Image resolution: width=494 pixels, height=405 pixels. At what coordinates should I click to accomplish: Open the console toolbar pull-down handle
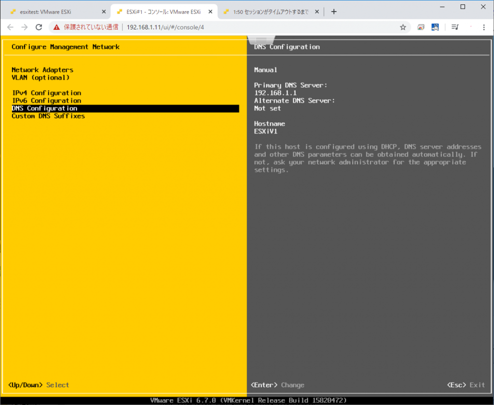[261, 40]
